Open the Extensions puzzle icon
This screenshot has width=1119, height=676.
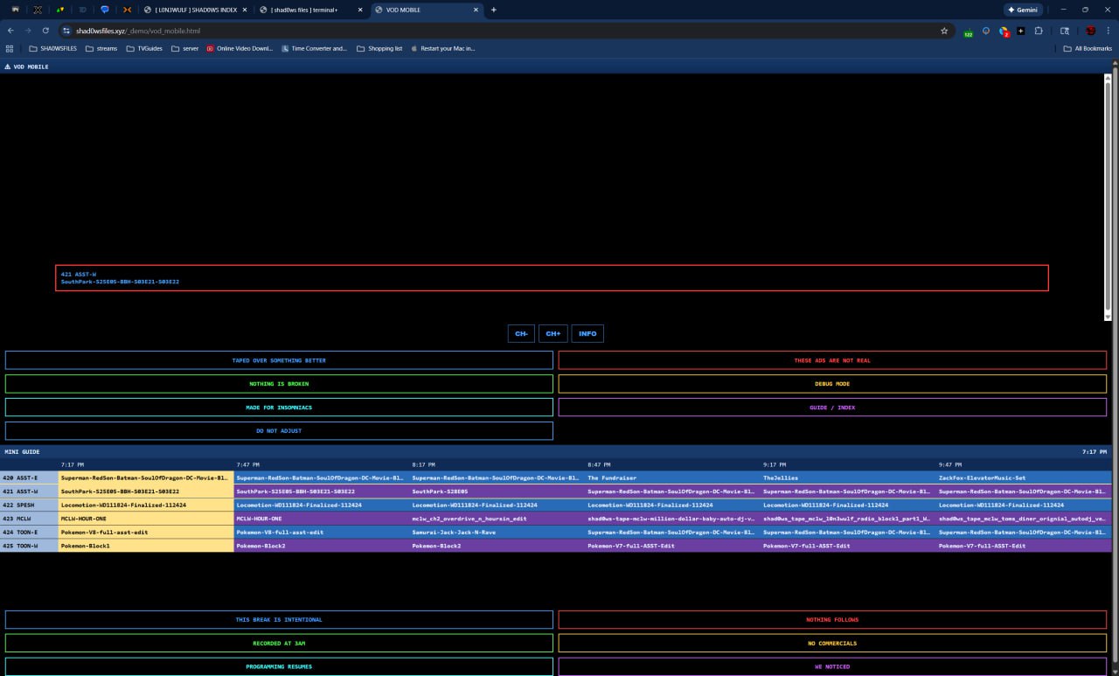point(1039,31)
